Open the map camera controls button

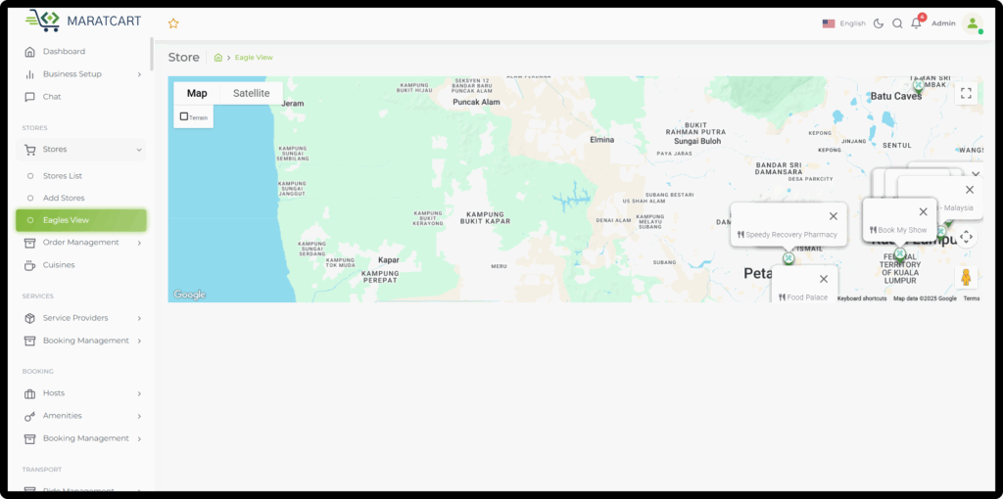966,237
